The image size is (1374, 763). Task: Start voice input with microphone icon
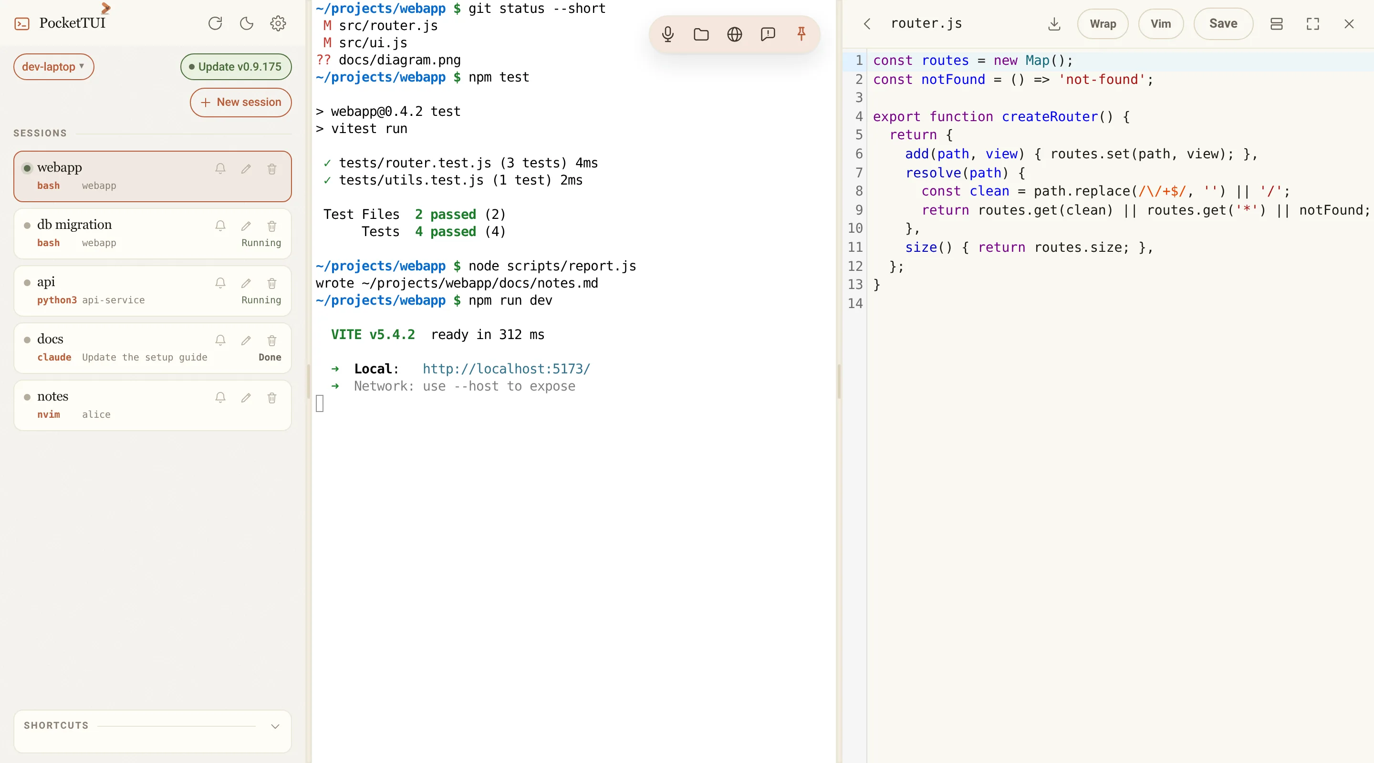click(x=668, y=35)
